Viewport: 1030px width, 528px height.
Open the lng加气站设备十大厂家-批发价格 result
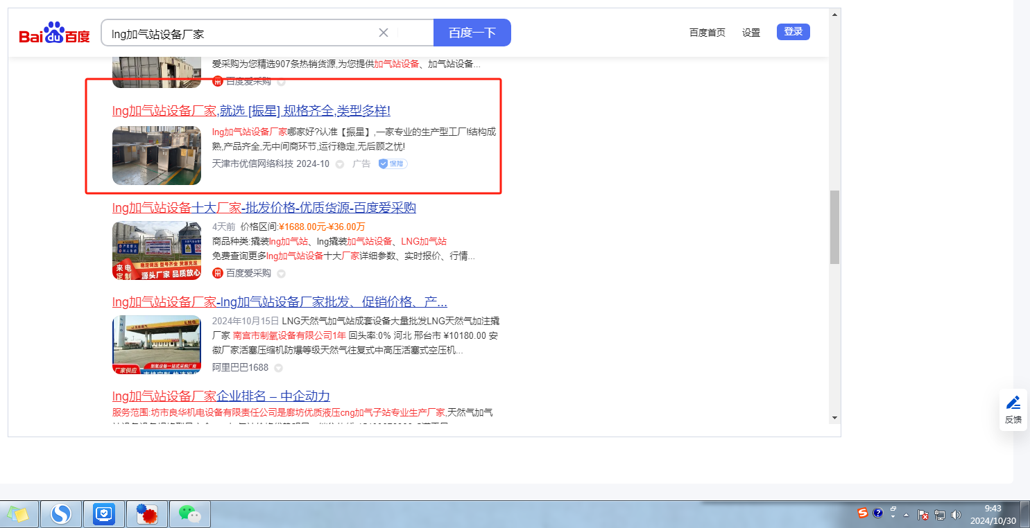(264, 208)
